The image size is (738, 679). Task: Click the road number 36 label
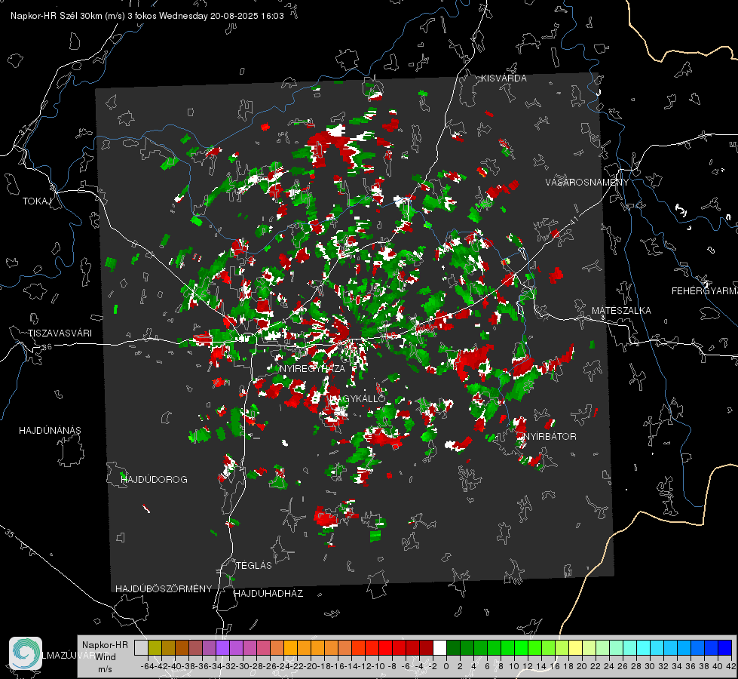pos(47,347)
